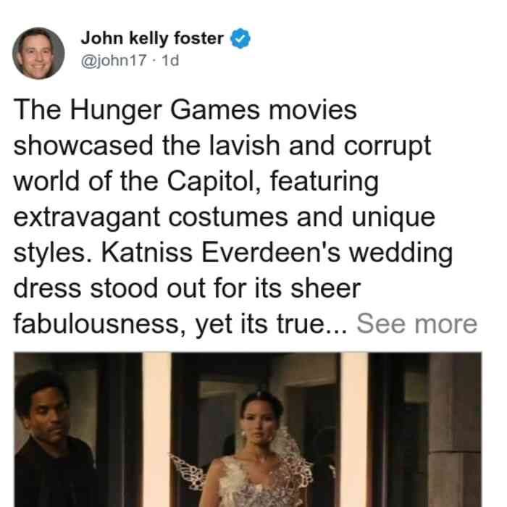Open John kelly foster's profile picture
Screen dimensions: 507x507
38,54
